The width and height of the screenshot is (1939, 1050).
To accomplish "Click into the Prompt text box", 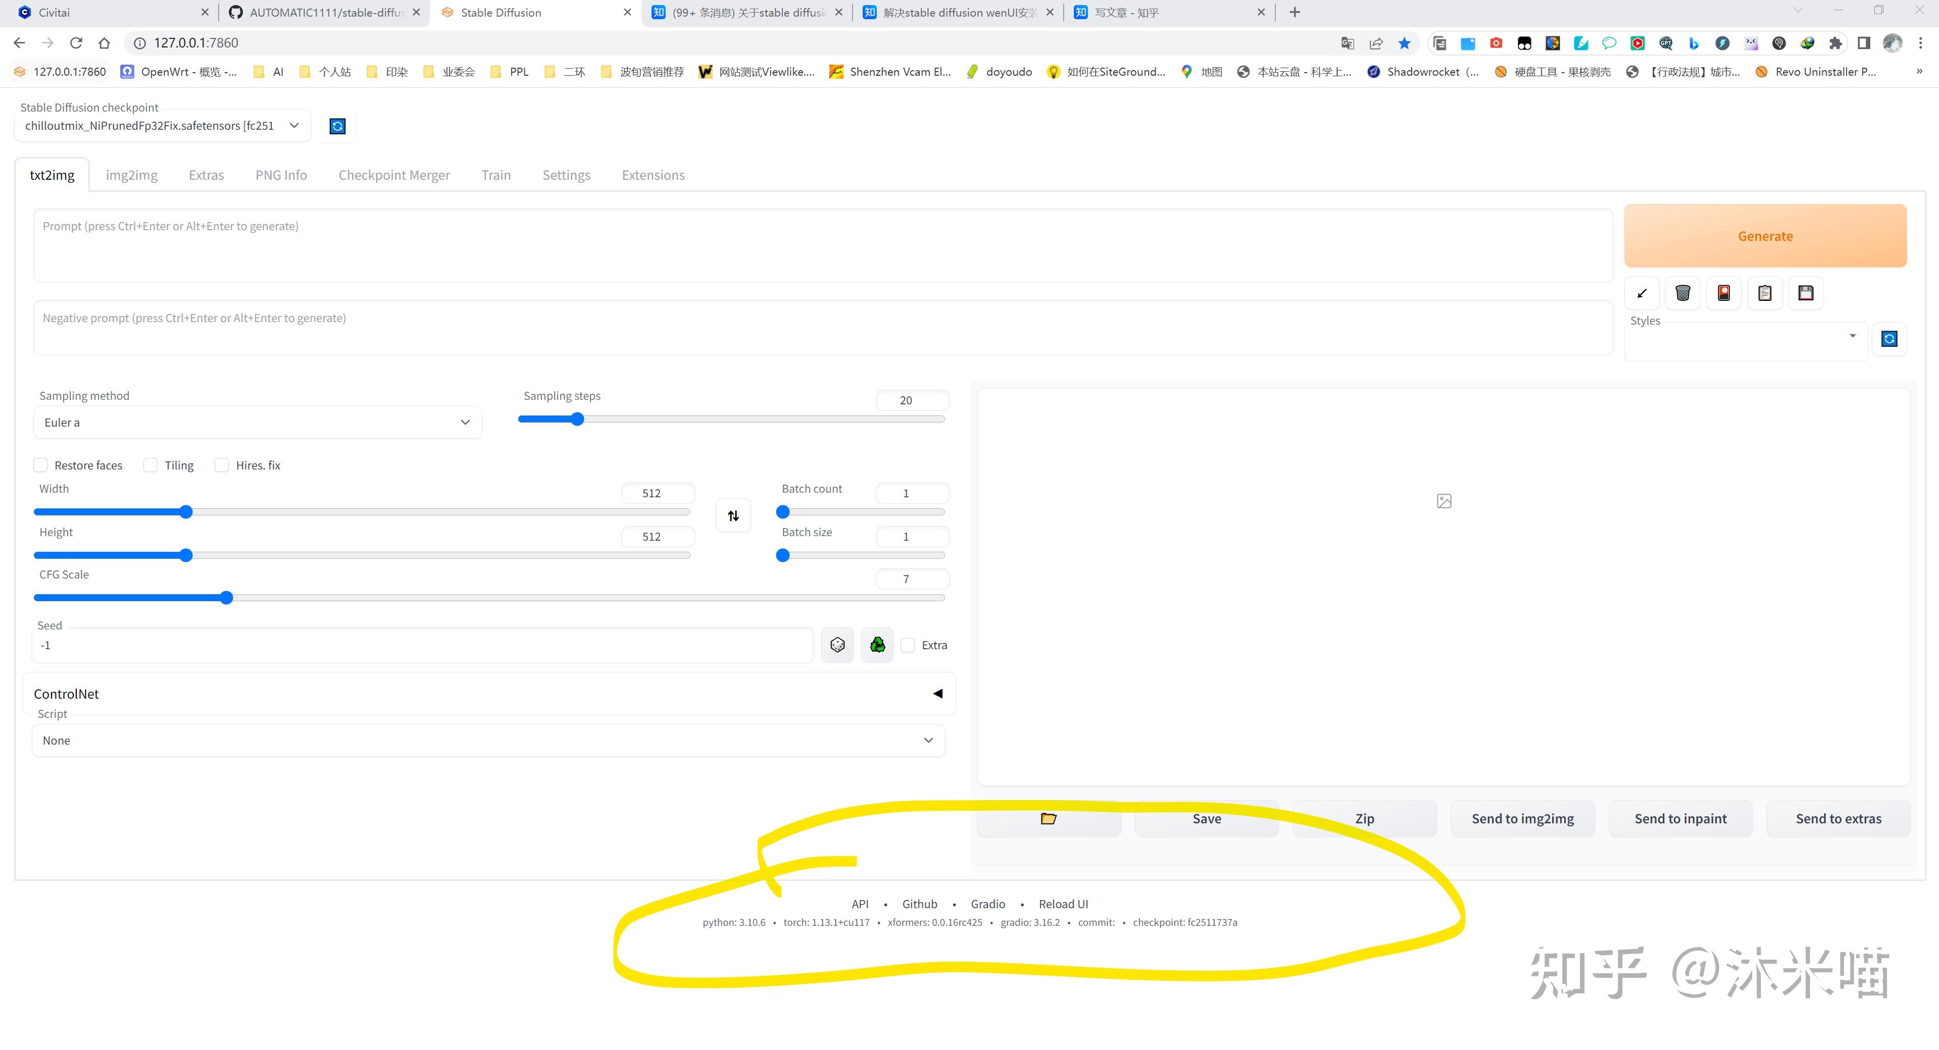I will pos(823,244).
